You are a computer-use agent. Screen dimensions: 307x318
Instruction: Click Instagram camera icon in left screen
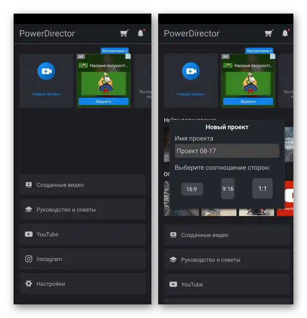coord(28,259)
